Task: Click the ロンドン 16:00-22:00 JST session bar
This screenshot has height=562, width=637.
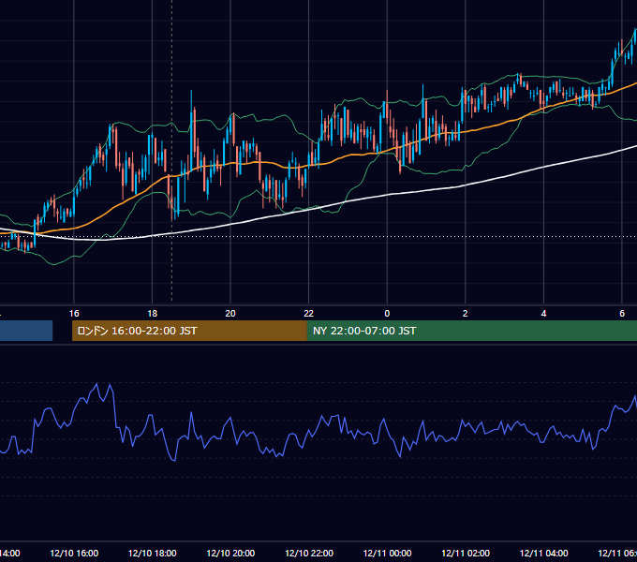Action: 189,331
